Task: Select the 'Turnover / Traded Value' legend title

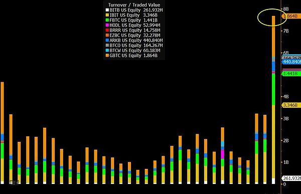Action: 134,5
